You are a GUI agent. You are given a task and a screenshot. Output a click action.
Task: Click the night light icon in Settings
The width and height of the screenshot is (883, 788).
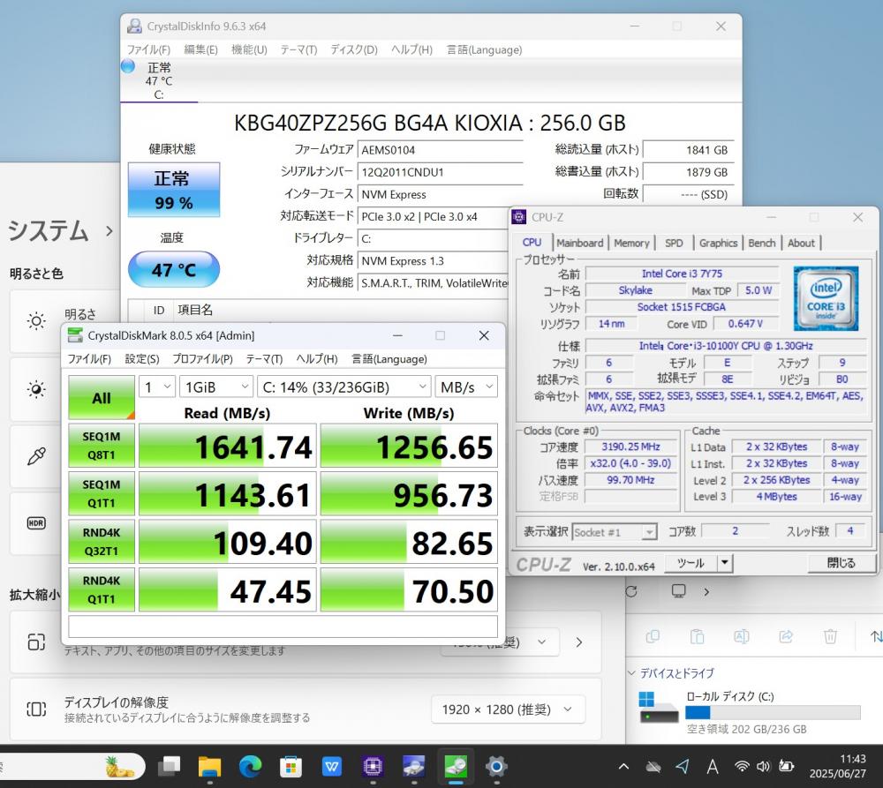pyautogui.click(x=36, y=389)
